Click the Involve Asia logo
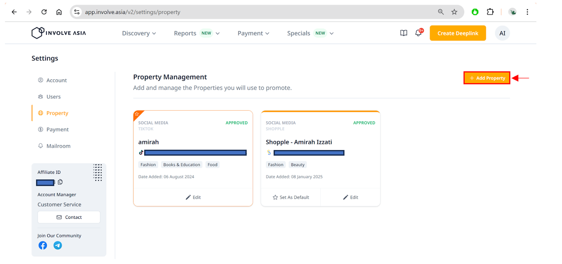Viewport: 562px width, 264px height. [59, 33]
